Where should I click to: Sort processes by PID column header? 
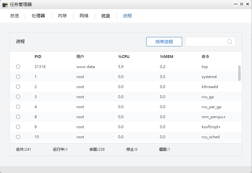tap(38, 57)
